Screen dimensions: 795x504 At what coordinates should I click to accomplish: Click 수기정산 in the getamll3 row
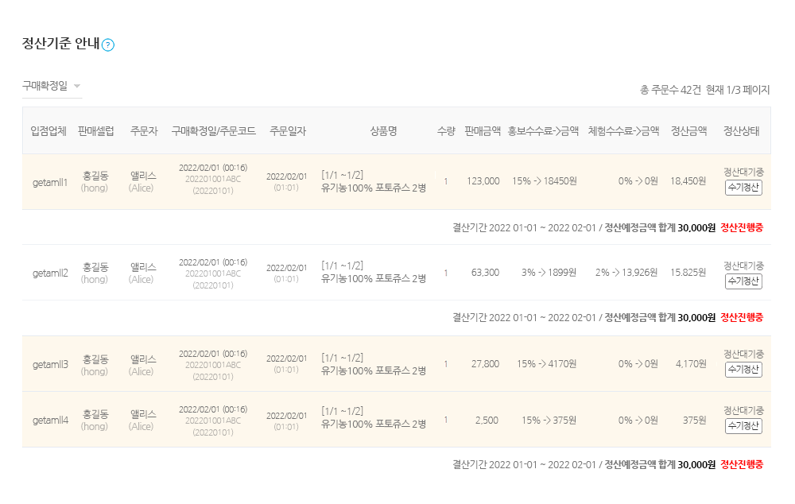(743, 370)
